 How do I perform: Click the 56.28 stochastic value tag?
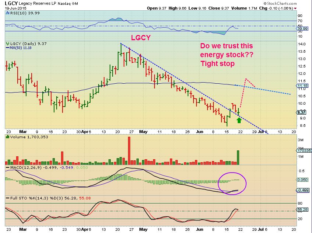(x=302, y=210)
